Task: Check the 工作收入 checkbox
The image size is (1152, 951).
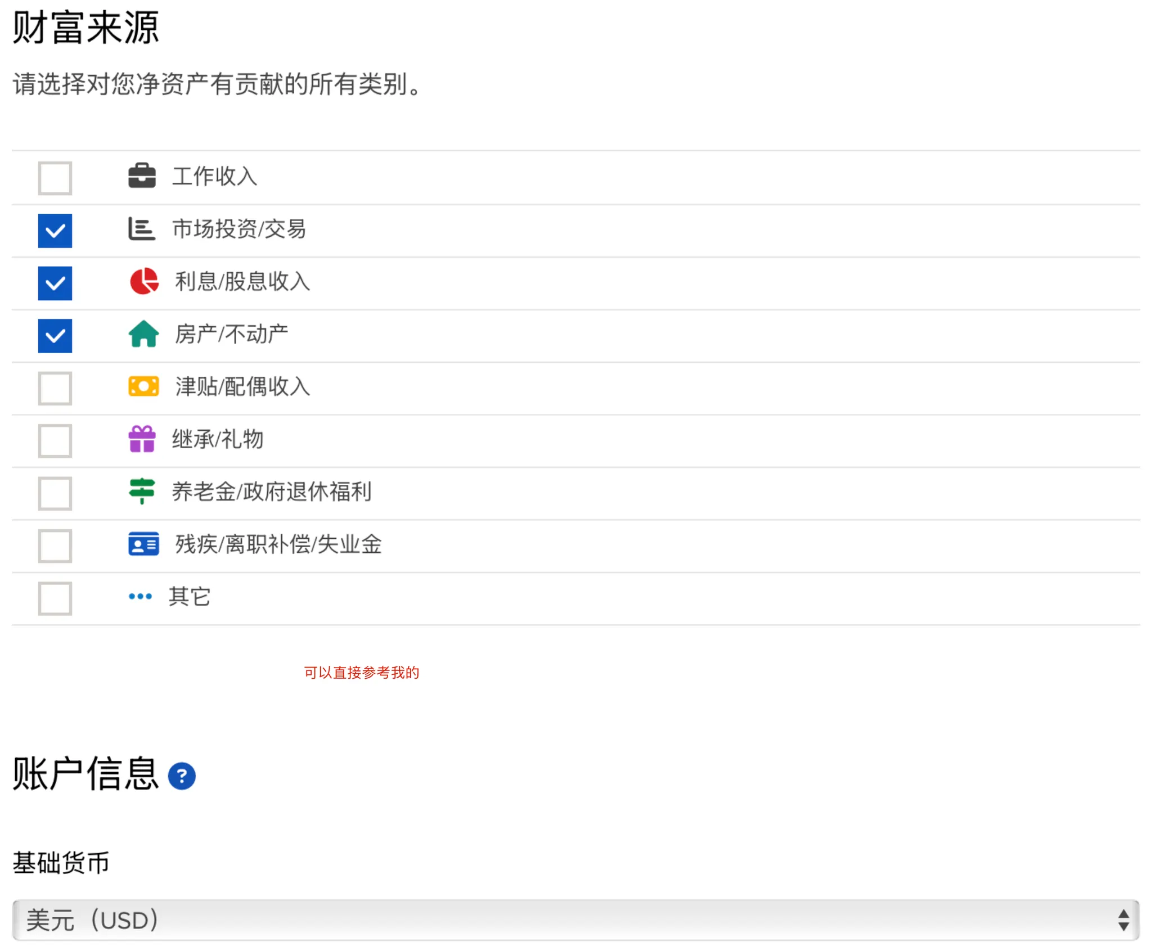Action: point(55,178)
